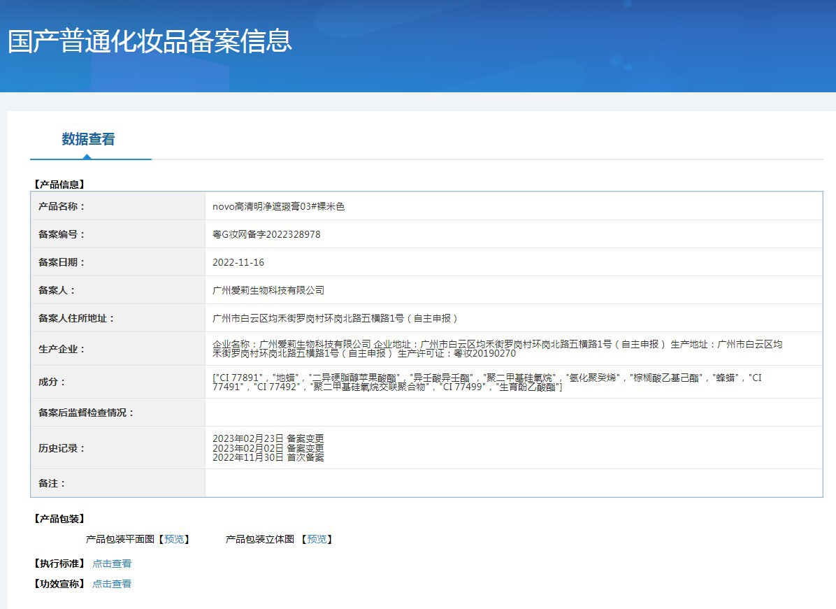This screenshot has height=609, width=836.
Task: Open 点击查看 link next to 功效宣称
Action: pyautogui.click(x=112, y=584)
